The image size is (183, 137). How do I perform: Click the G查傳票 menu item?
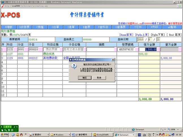(x=120, y=27)
